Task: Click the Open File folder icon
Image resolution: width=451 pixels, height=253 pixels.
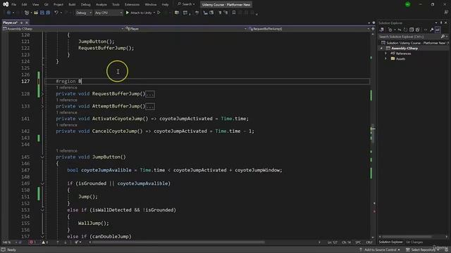Action: click(x=36, y=13)
